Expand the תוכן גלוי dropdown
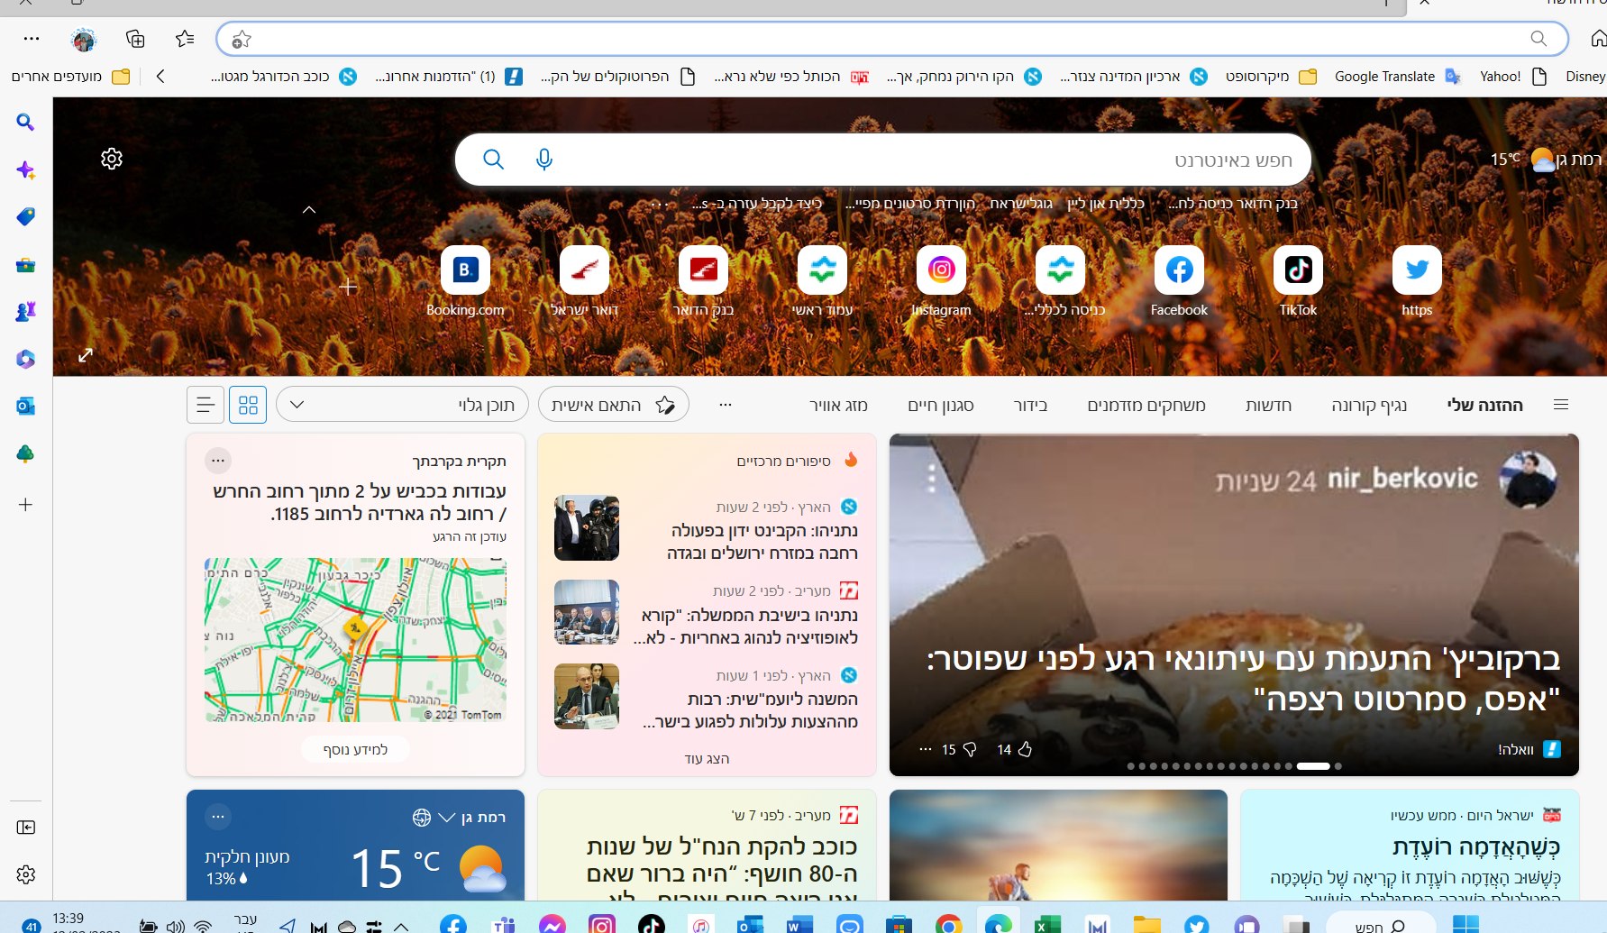The height and width of the screenshot is (933, 1607). [x=297, y=405]
